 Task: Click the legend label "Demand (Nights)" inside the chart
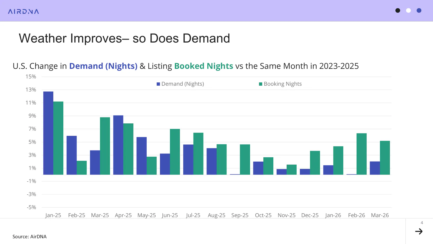[183, 84]
